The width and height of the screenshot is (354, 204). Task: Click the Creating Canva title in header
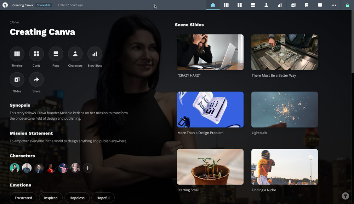coord(23,5)
